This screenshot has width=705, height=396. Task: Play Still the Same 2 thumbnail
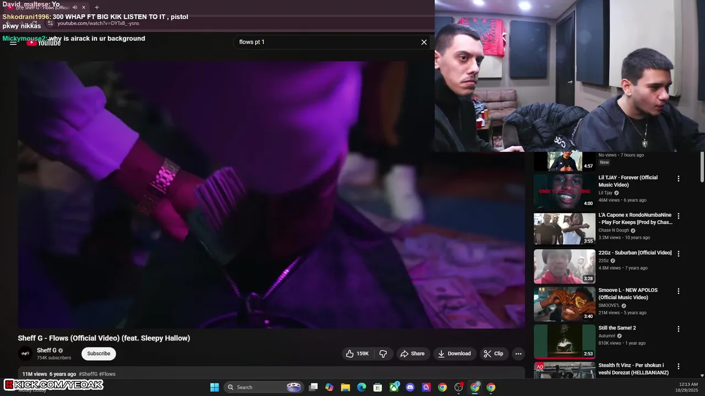(565, 341)
